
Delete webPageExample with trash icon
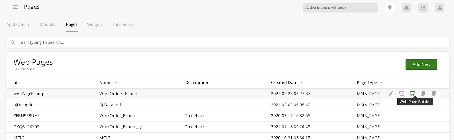[x=434, y=93]
